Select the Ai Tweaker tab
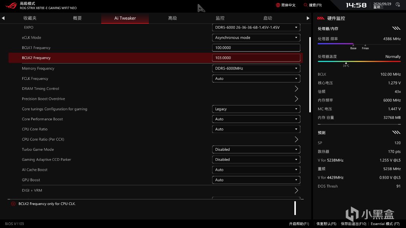The image size is (406, 228). point(125,18)
